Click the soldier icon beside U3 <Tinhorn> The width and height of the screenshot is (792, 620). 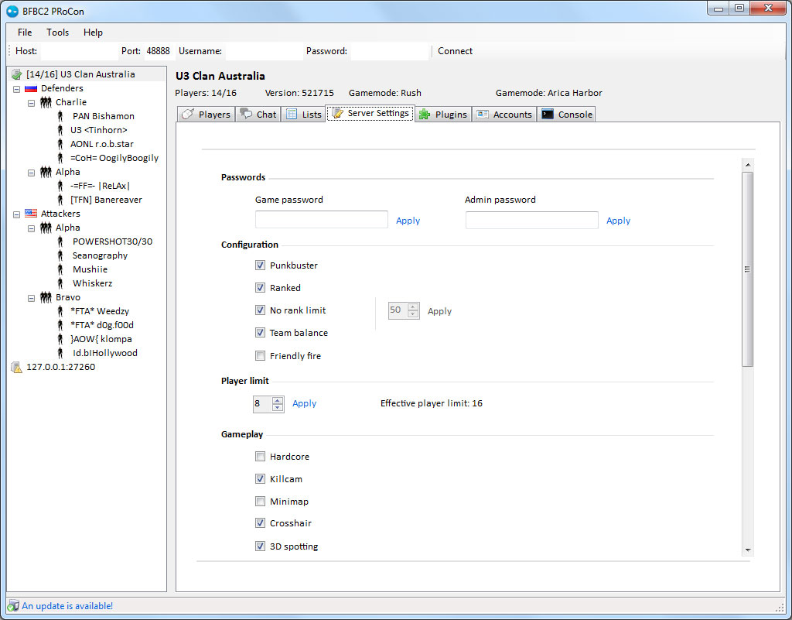(x=60, y=130)
